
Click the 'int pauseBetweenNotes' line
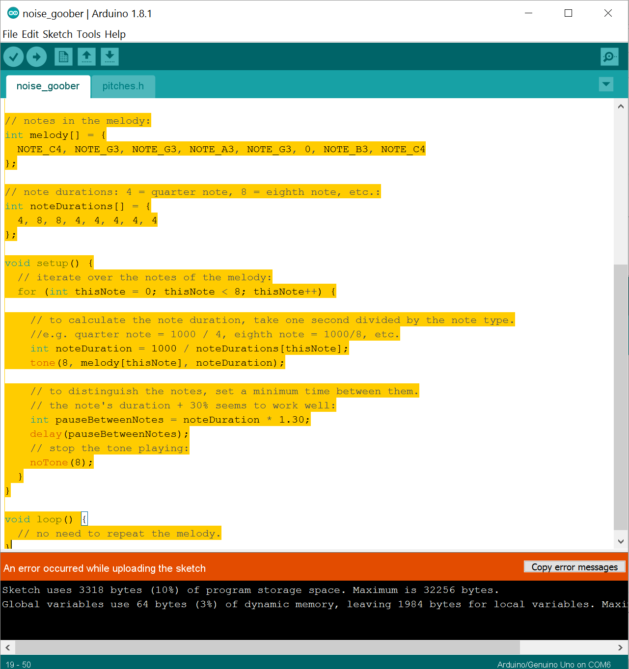[x=170, y=420]
